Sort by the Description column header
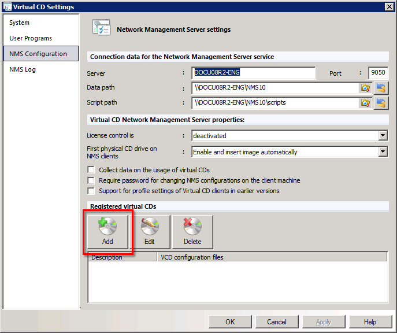This screenshot has width=397, height=333. 123,257
